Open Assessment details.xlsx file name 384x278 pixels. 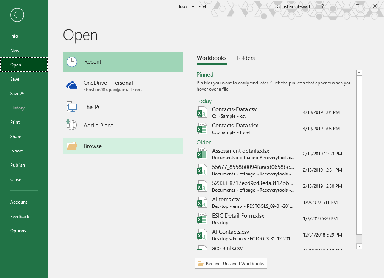(240, 151)
